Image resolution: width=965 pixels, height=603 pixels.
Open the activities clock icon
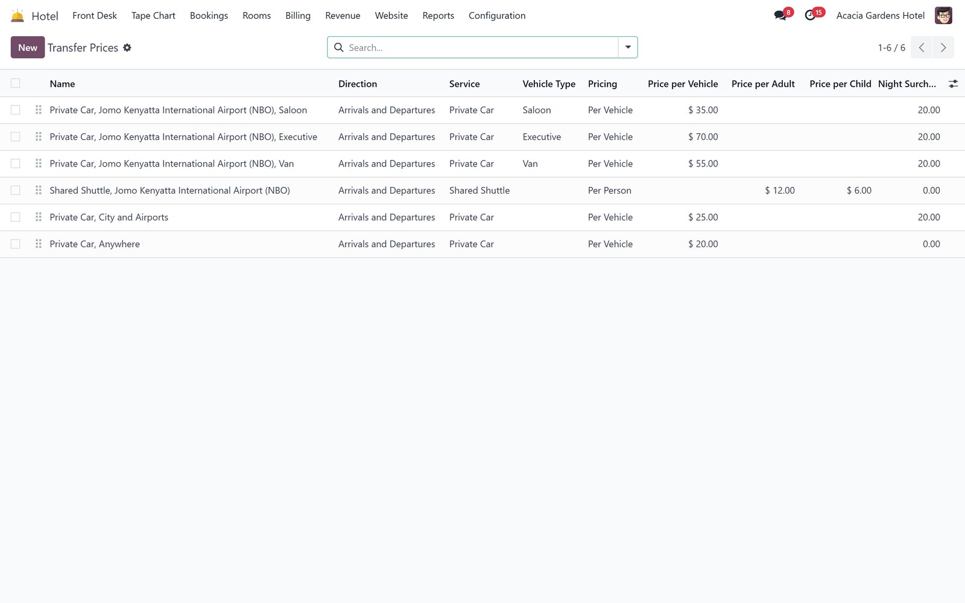(811, 15)
